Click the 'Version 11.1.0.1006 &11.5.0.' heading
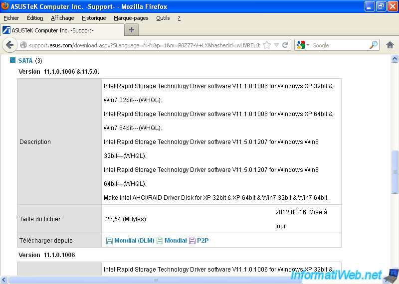 click(59, 72)
